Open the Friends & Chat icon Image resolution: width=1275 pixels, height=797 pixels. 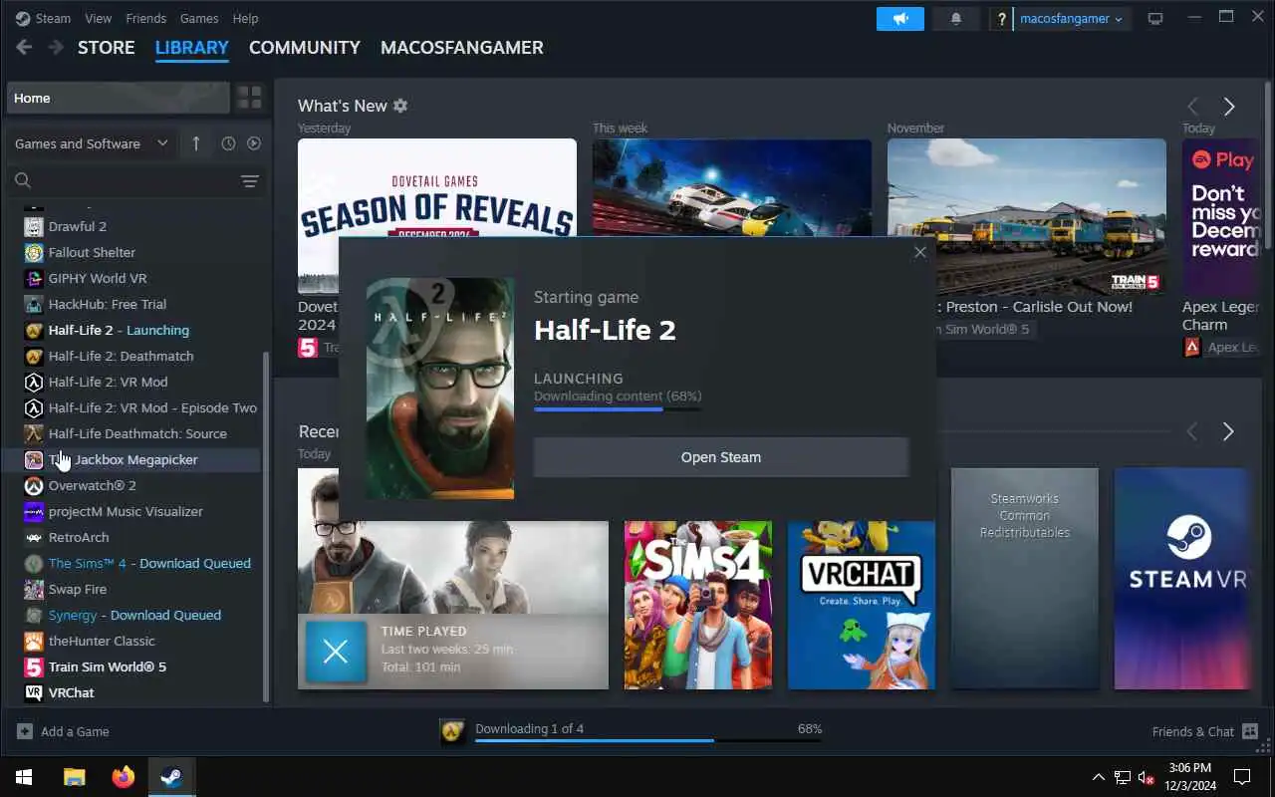[1249, 731]
